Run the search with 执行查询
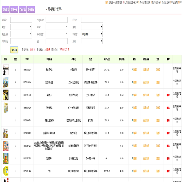The height and width of the screenshot is (182, 182). [x=14, y=50]
